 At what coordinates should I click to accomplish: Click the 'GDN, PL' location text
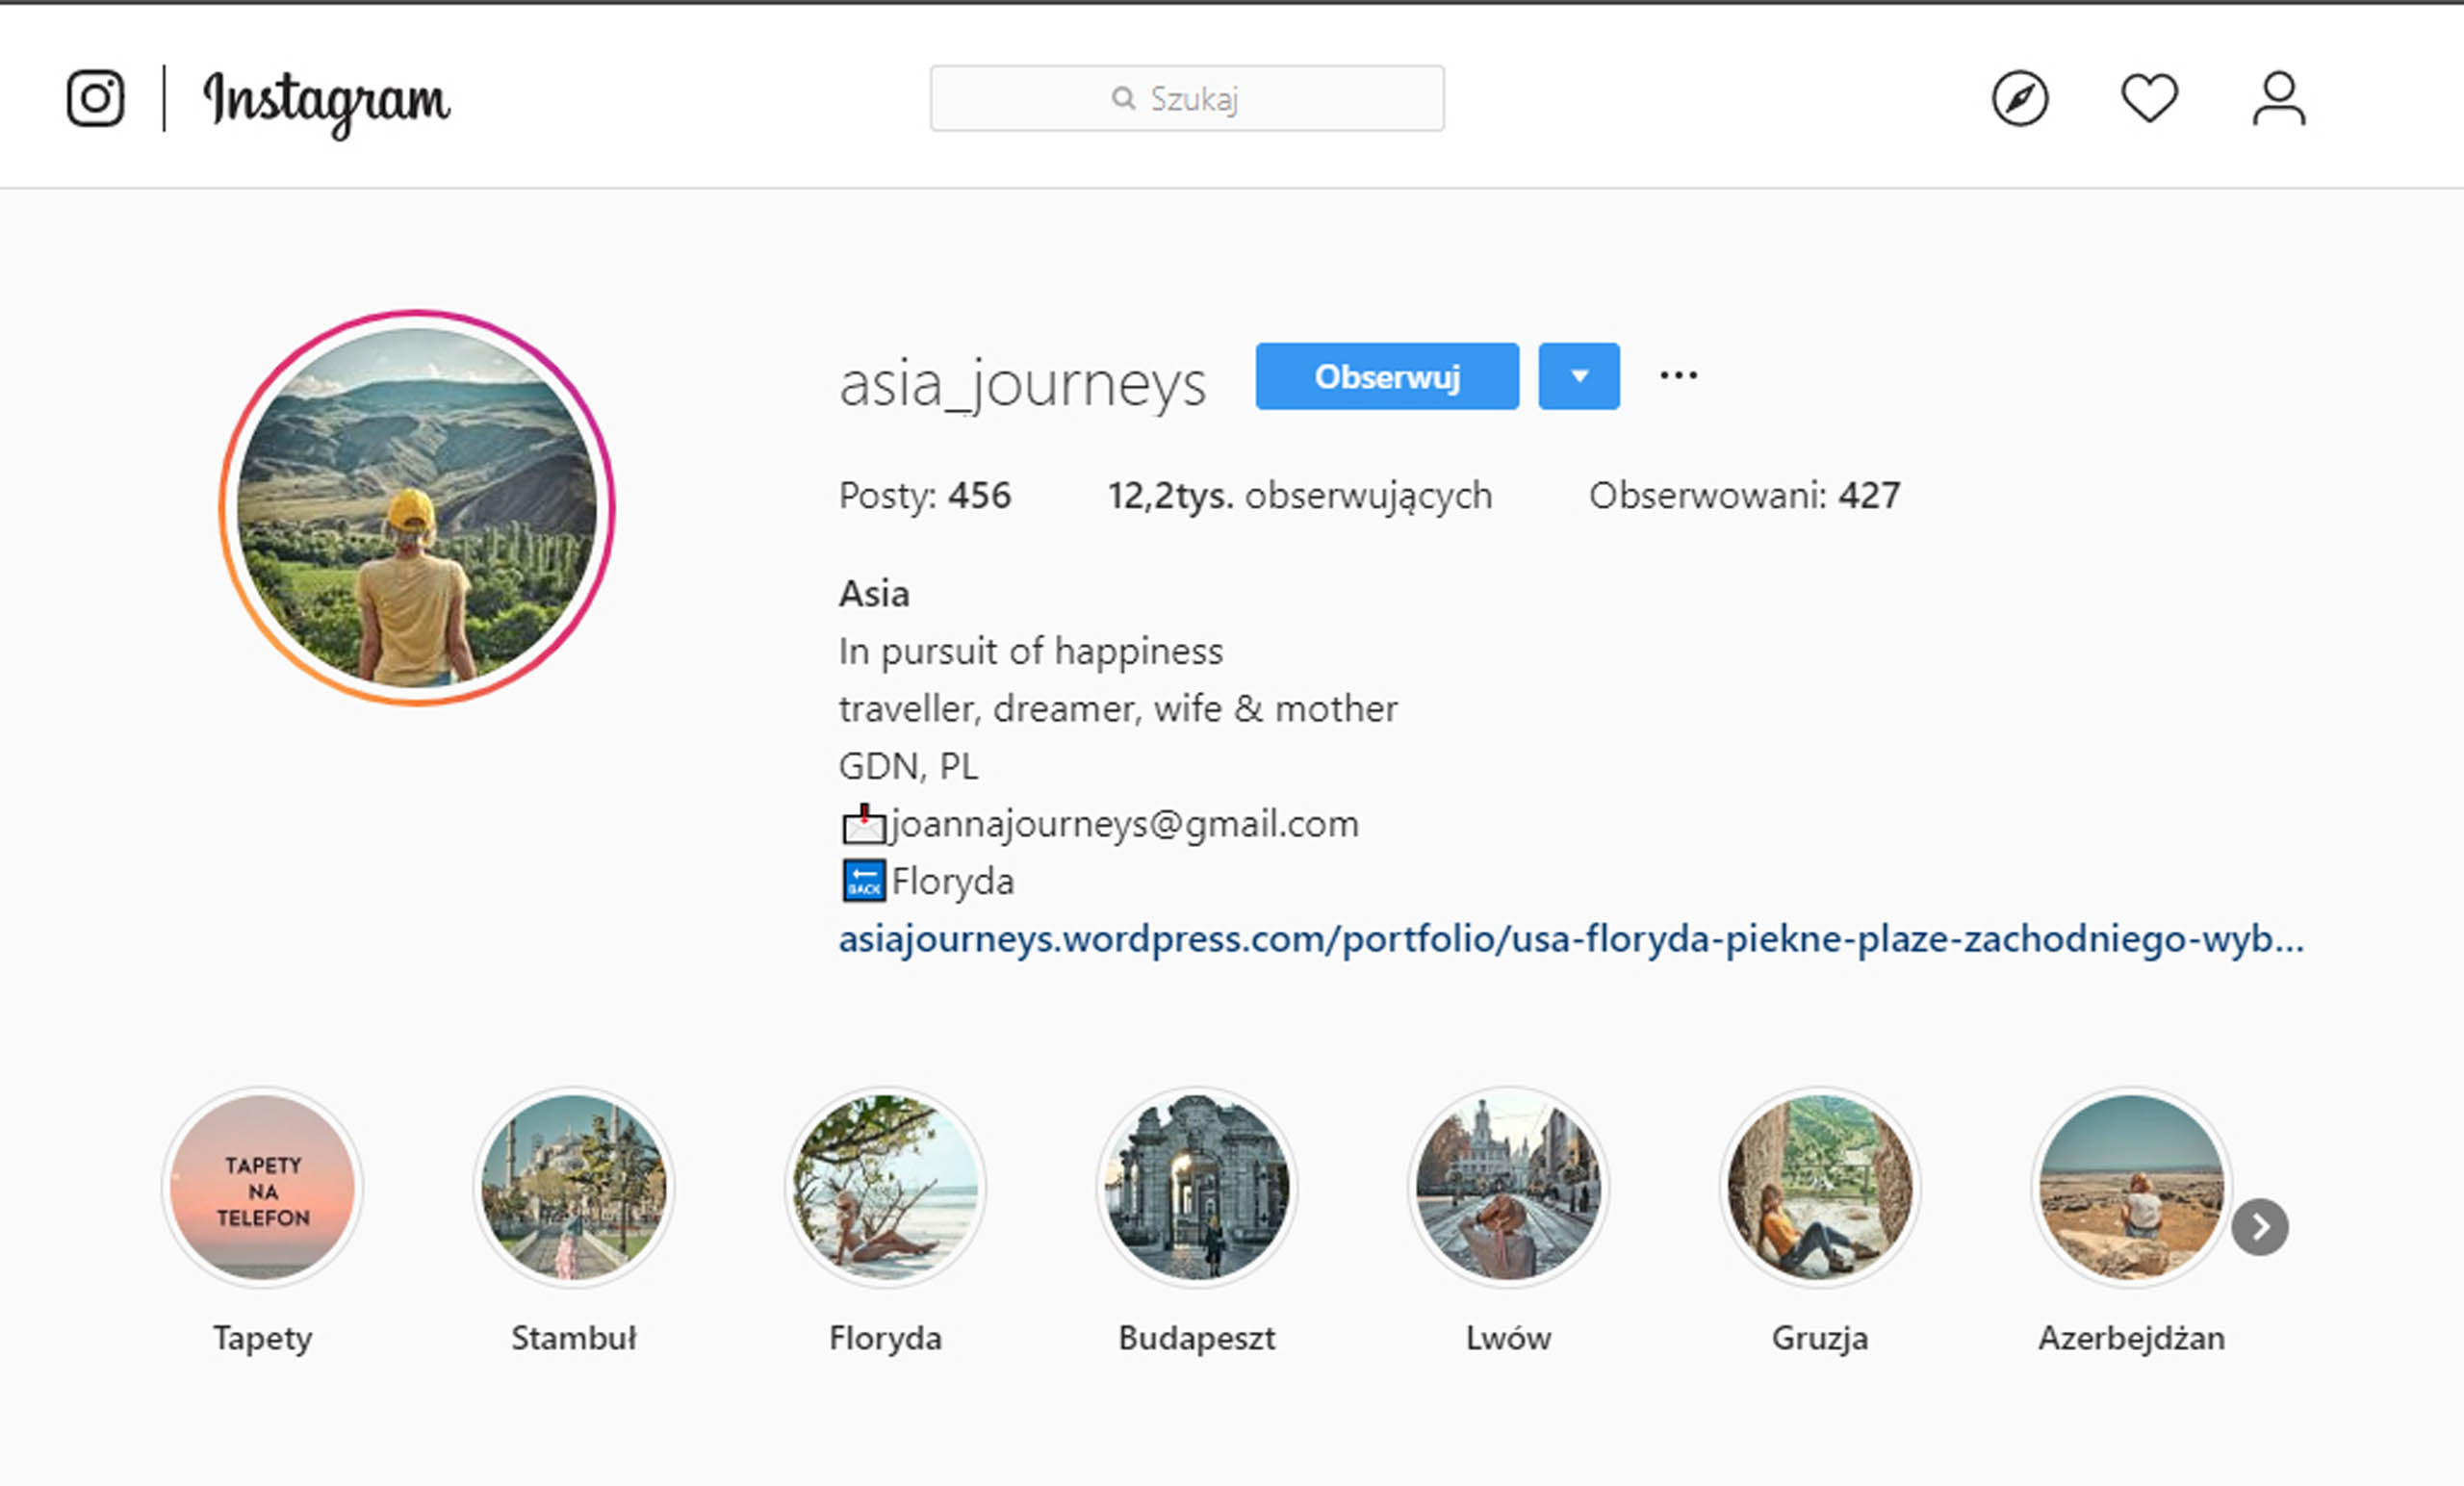(x=907, y=766)
